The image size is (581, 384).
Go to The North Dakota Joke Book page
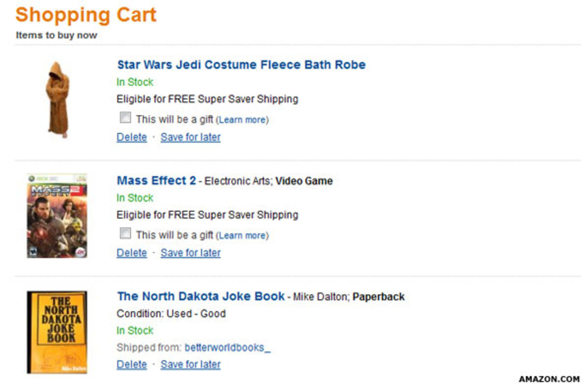201,296
